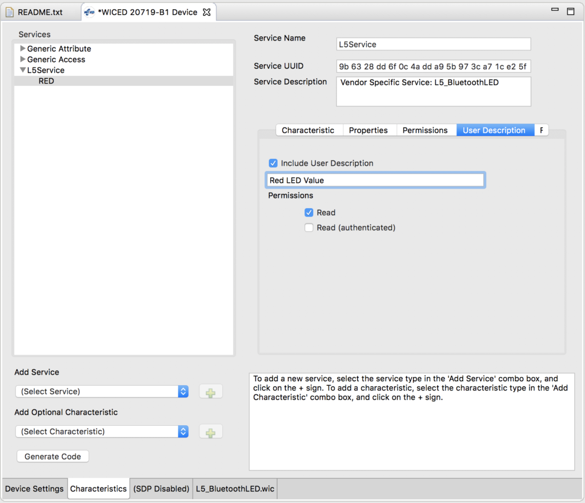Image resolution: width=585 pixels, height=503 pixels.
Task: Select the Characteristics bottom tab
Action: [98, 489]
